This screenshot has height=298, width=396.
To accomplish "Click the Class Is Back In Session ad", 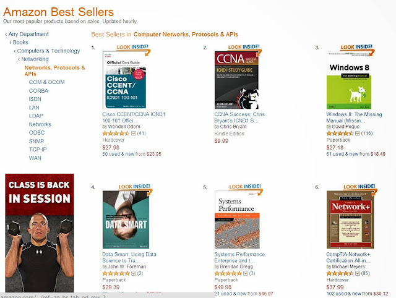I will pyautogui.click(x=40, y=232).
